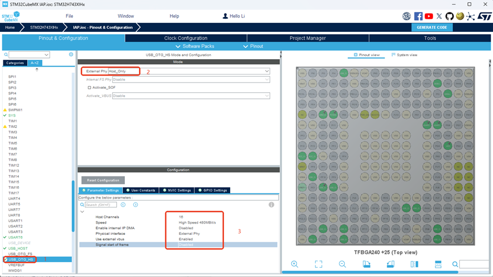Viewport: 493px width, 277px height.
Task: Open the User Constants tab
Action: click(141, 190)
